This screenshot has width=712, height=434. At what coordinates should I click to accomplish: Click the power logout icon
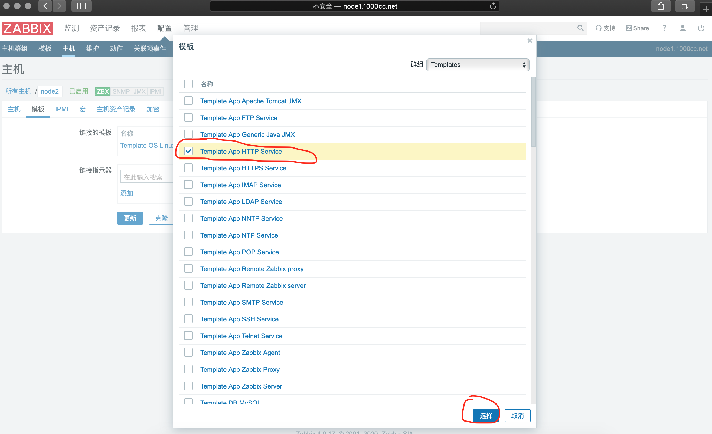pyautogui.click(x=701, y=28)
